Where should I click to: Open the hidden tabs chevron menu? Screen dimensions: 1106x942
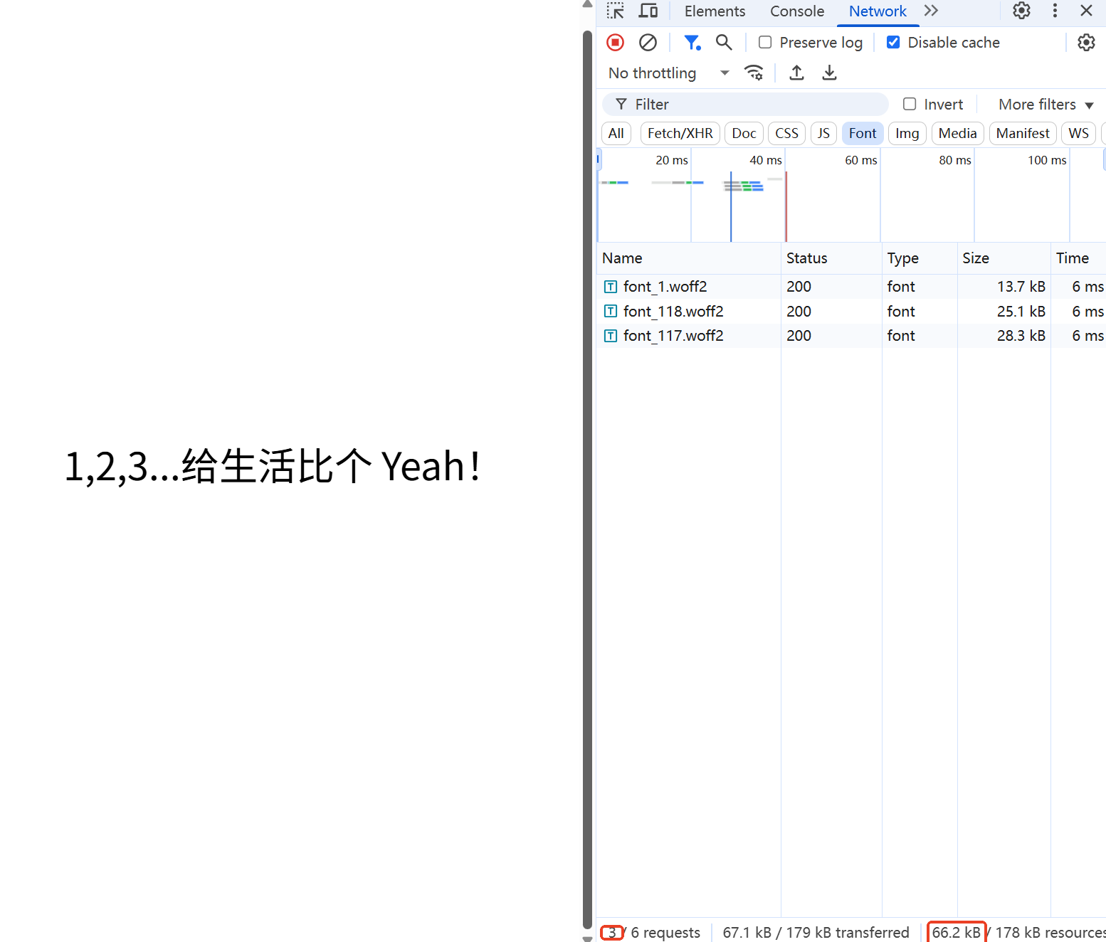point(931,11)
